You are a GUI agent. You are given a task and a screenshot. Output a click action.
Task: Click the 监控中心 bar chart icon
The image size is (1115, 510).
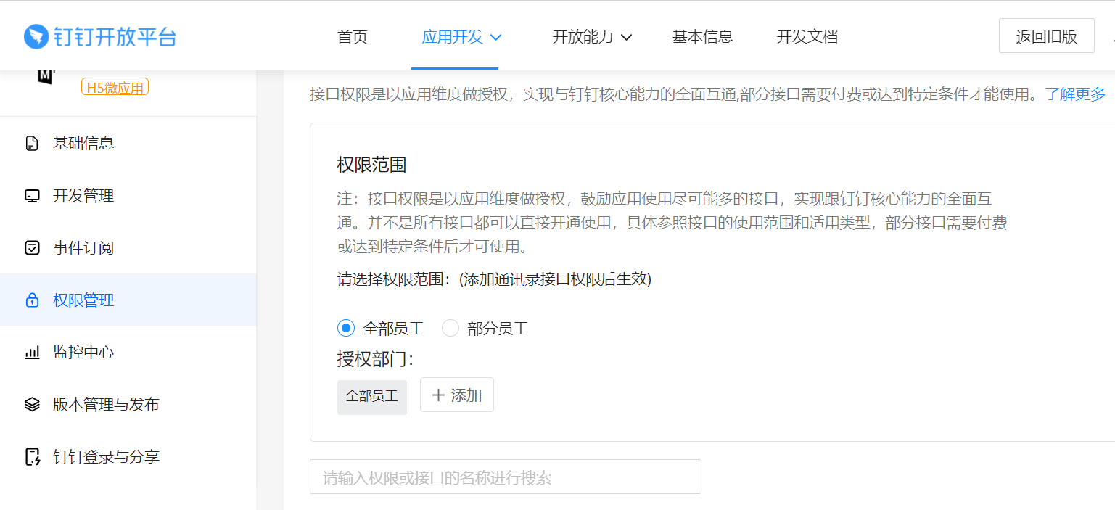(32, 353)
